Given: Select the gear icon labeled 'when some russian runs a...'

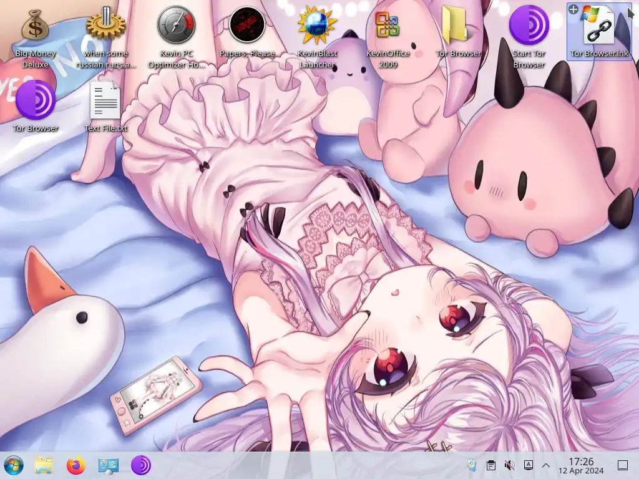Looking at the screenshot, I should 106,24.
